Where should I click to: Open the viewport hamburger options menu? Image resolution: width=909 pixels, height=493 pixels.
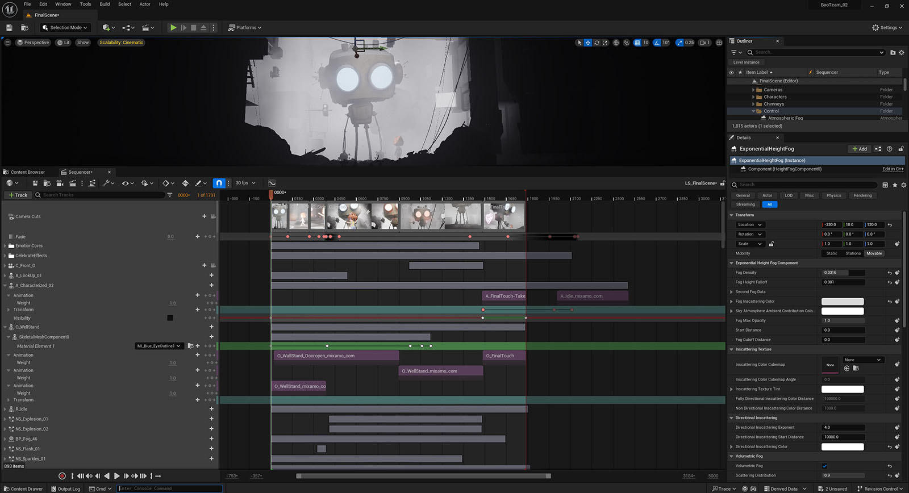coord(7,43)
